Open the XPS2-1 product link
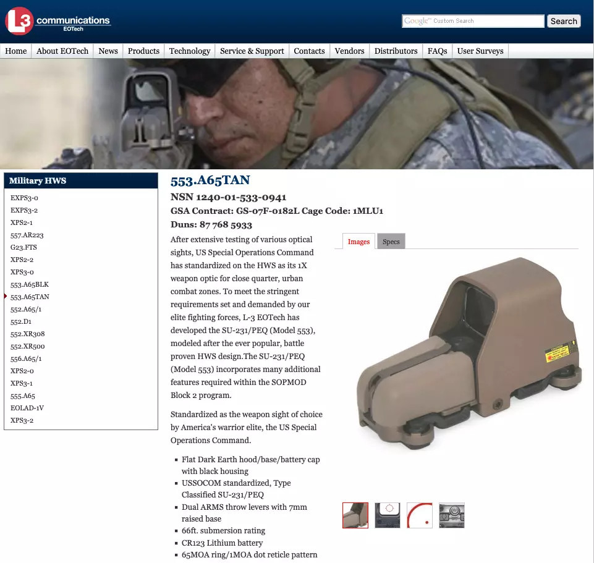Viewport: 594px width, 563px height. click(x=22, y=222)
